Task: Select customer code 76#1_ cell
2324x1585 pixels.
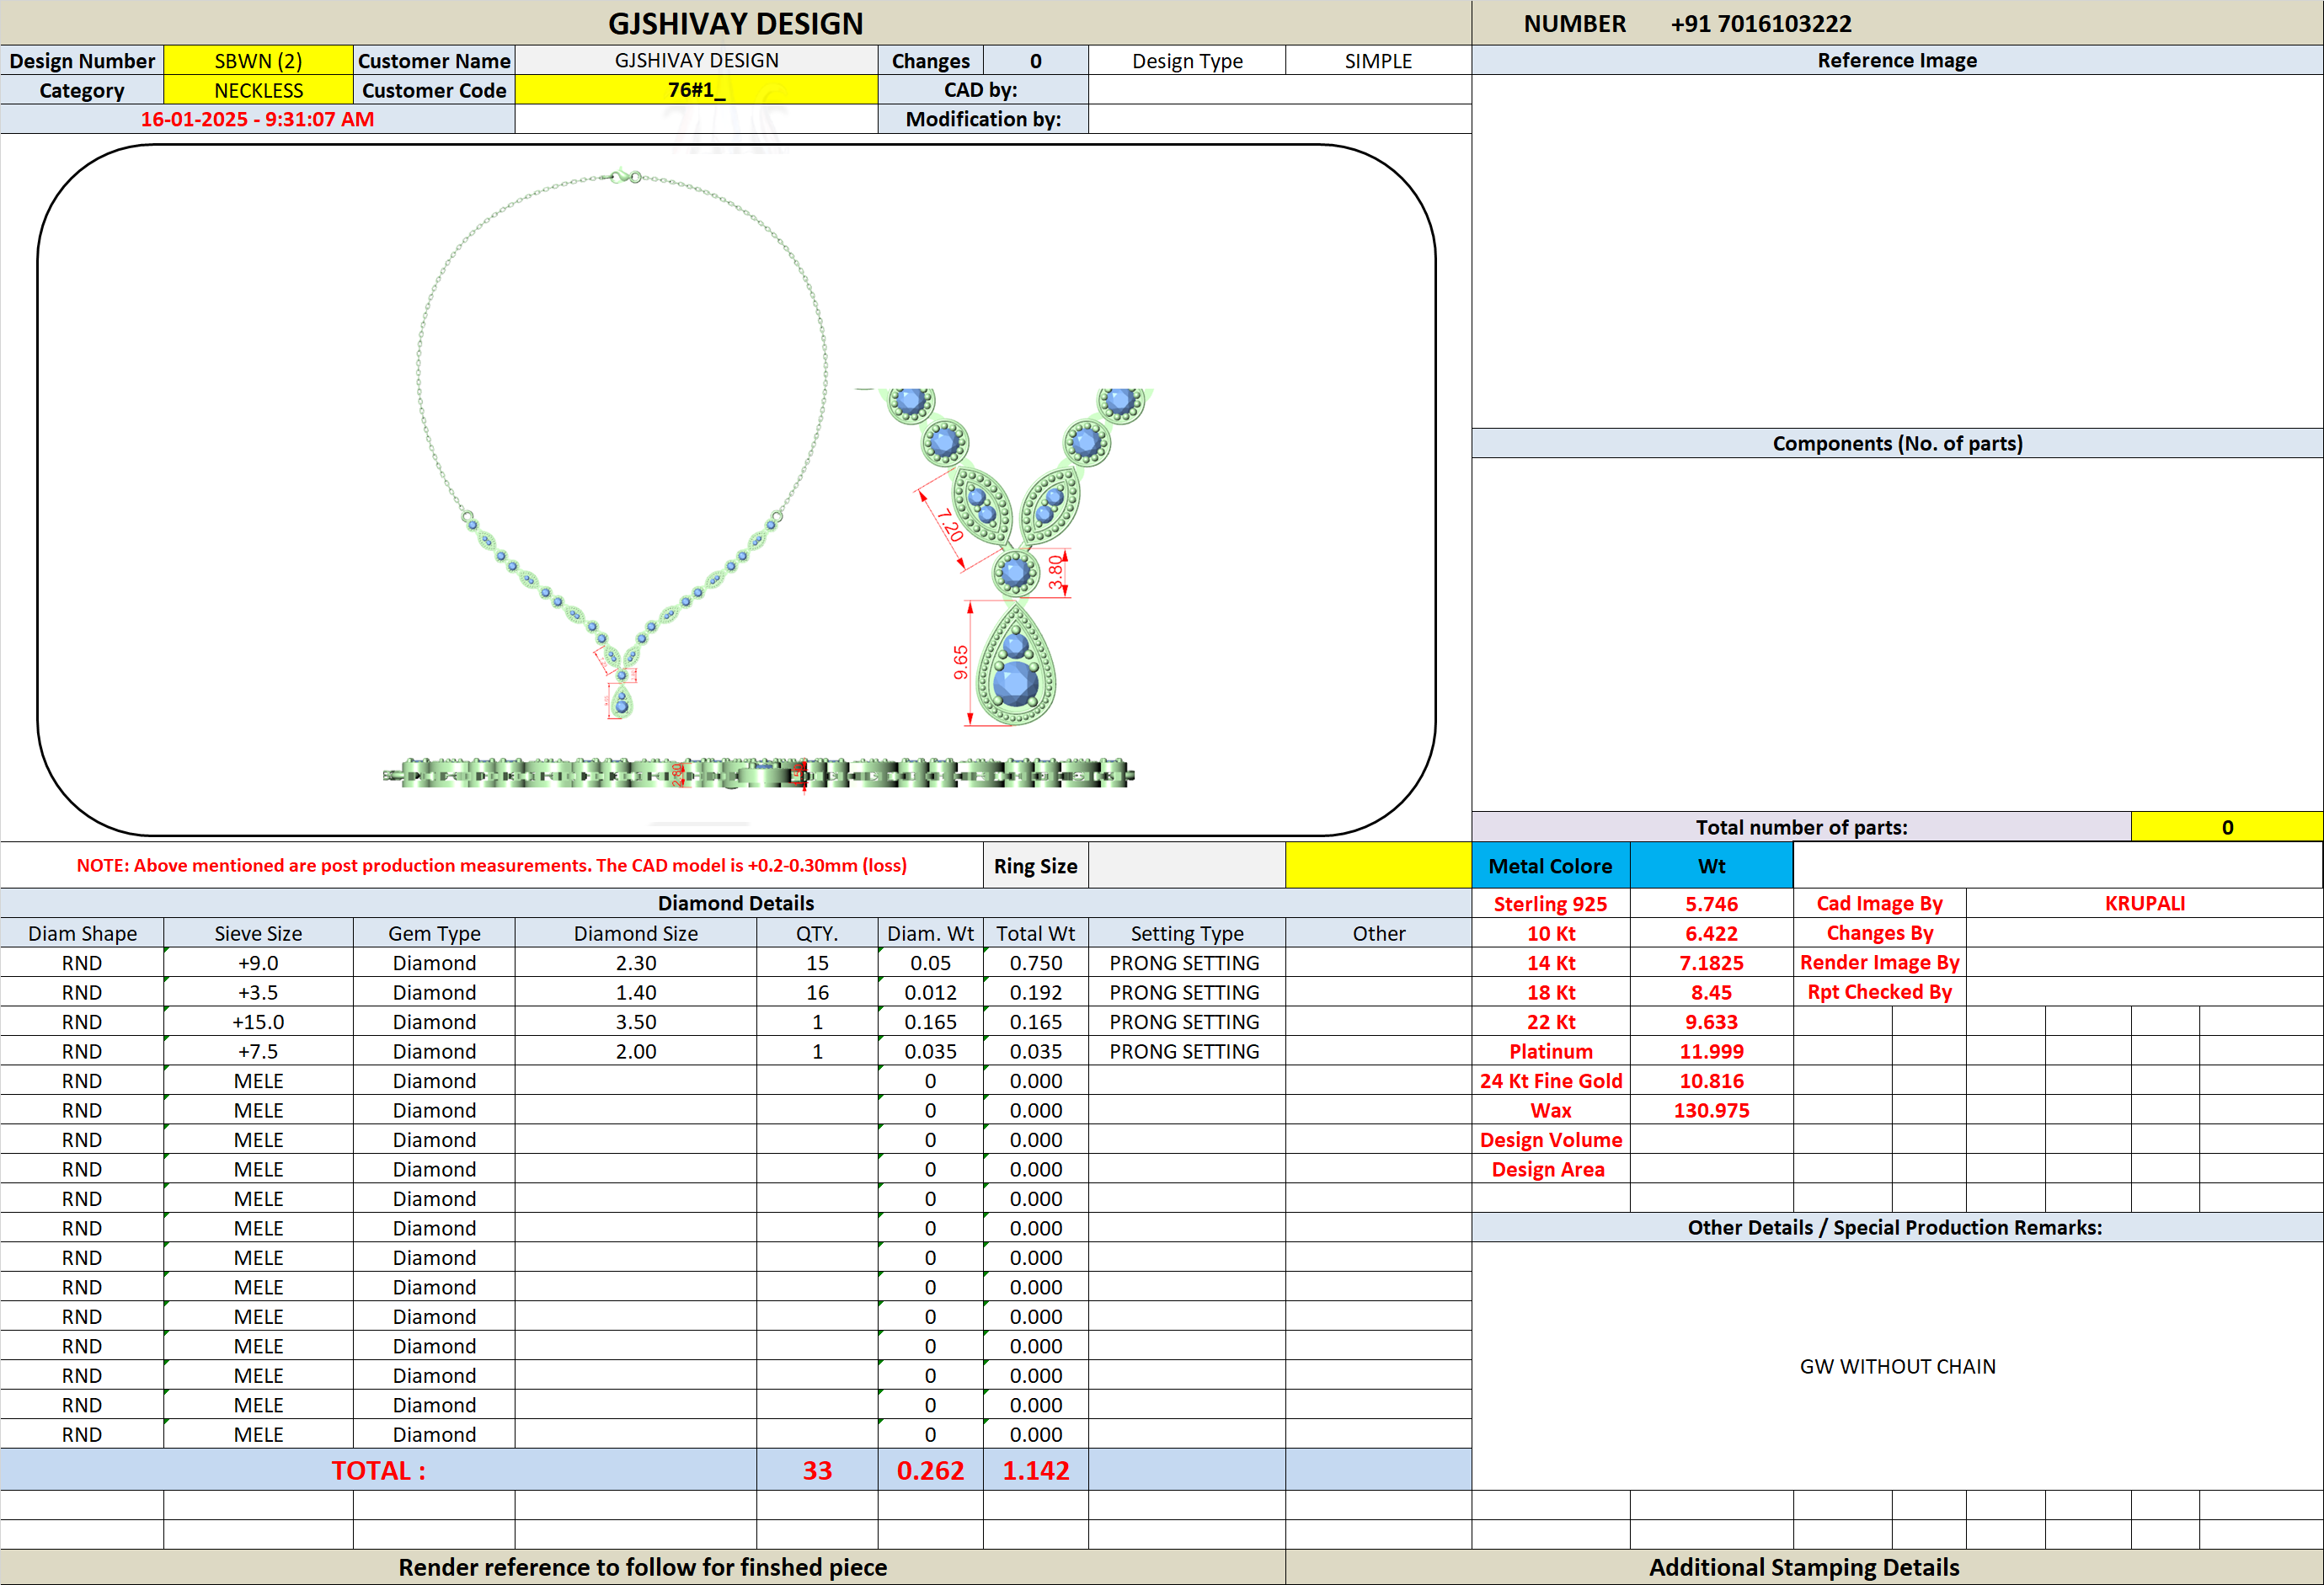Action: point(696,90)
